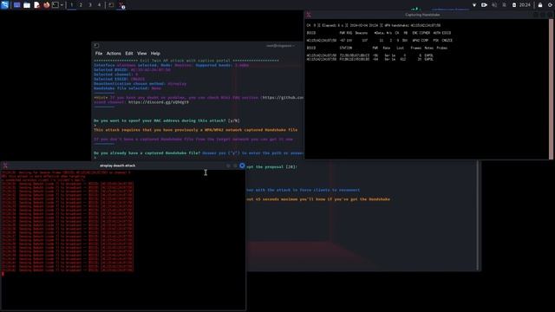Click the terminal window title-bar icon
Viewport: 555px width, 312px height.
pyautogui.click(x=96, y=46)
